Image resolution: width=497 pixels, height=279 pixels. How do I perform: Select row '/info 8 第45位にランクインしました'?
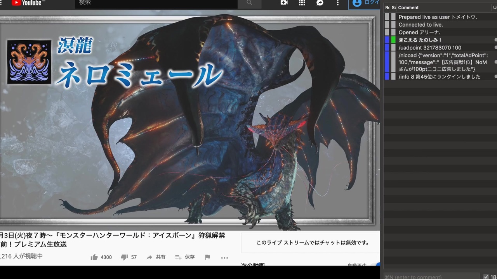[440, 77]
